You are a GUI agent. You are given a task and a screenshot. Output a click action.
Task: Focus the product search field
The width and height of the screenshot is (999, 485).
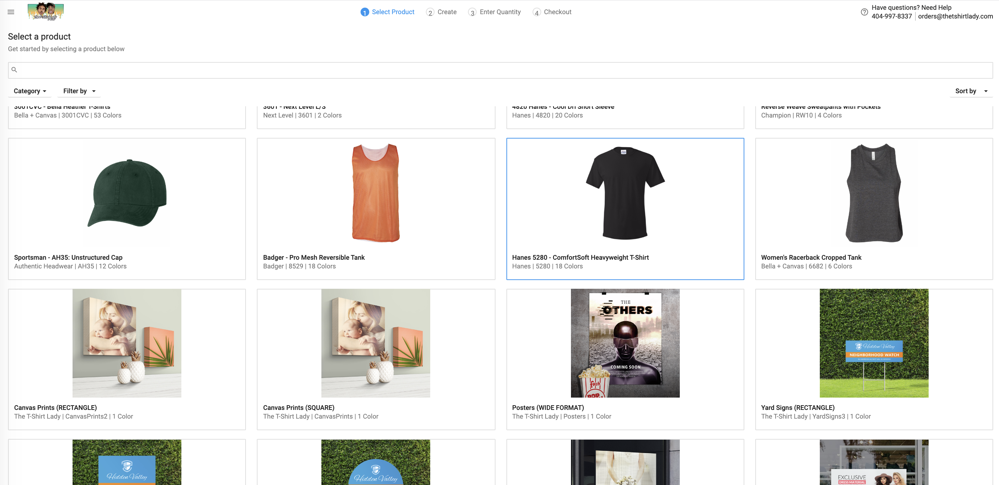tap(500, 70)
